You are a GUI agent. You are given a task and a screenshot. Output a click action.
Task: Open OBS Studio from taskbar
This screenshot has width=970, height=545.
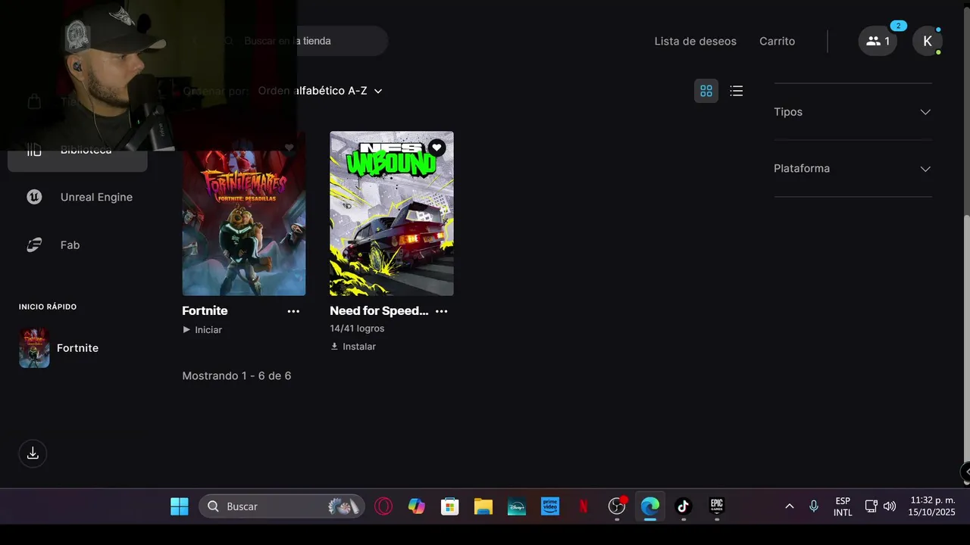pos(617,506)
